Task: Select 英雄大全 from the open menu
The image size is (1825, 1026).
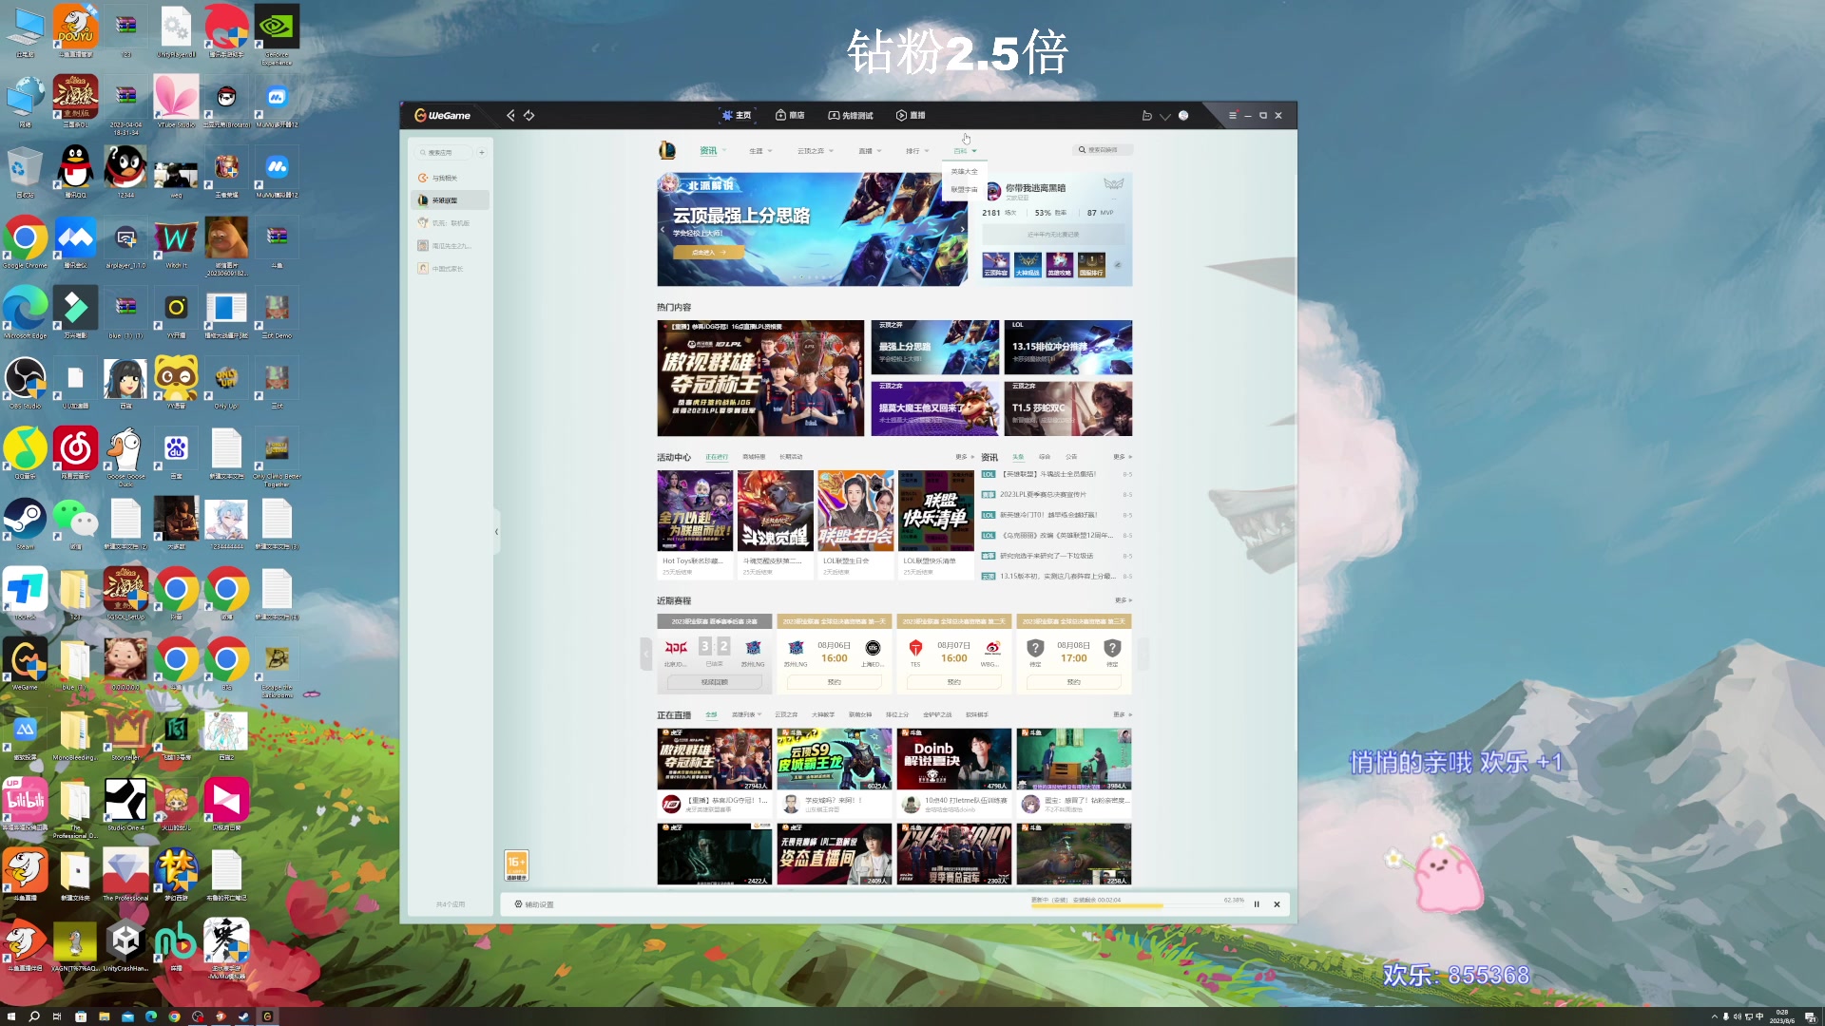Action: click(x=964, y=172)
